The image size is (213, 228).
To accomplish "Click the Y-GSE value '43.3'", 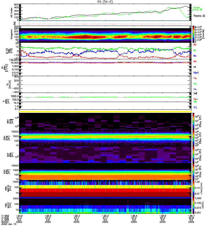I will click(19, 218).
